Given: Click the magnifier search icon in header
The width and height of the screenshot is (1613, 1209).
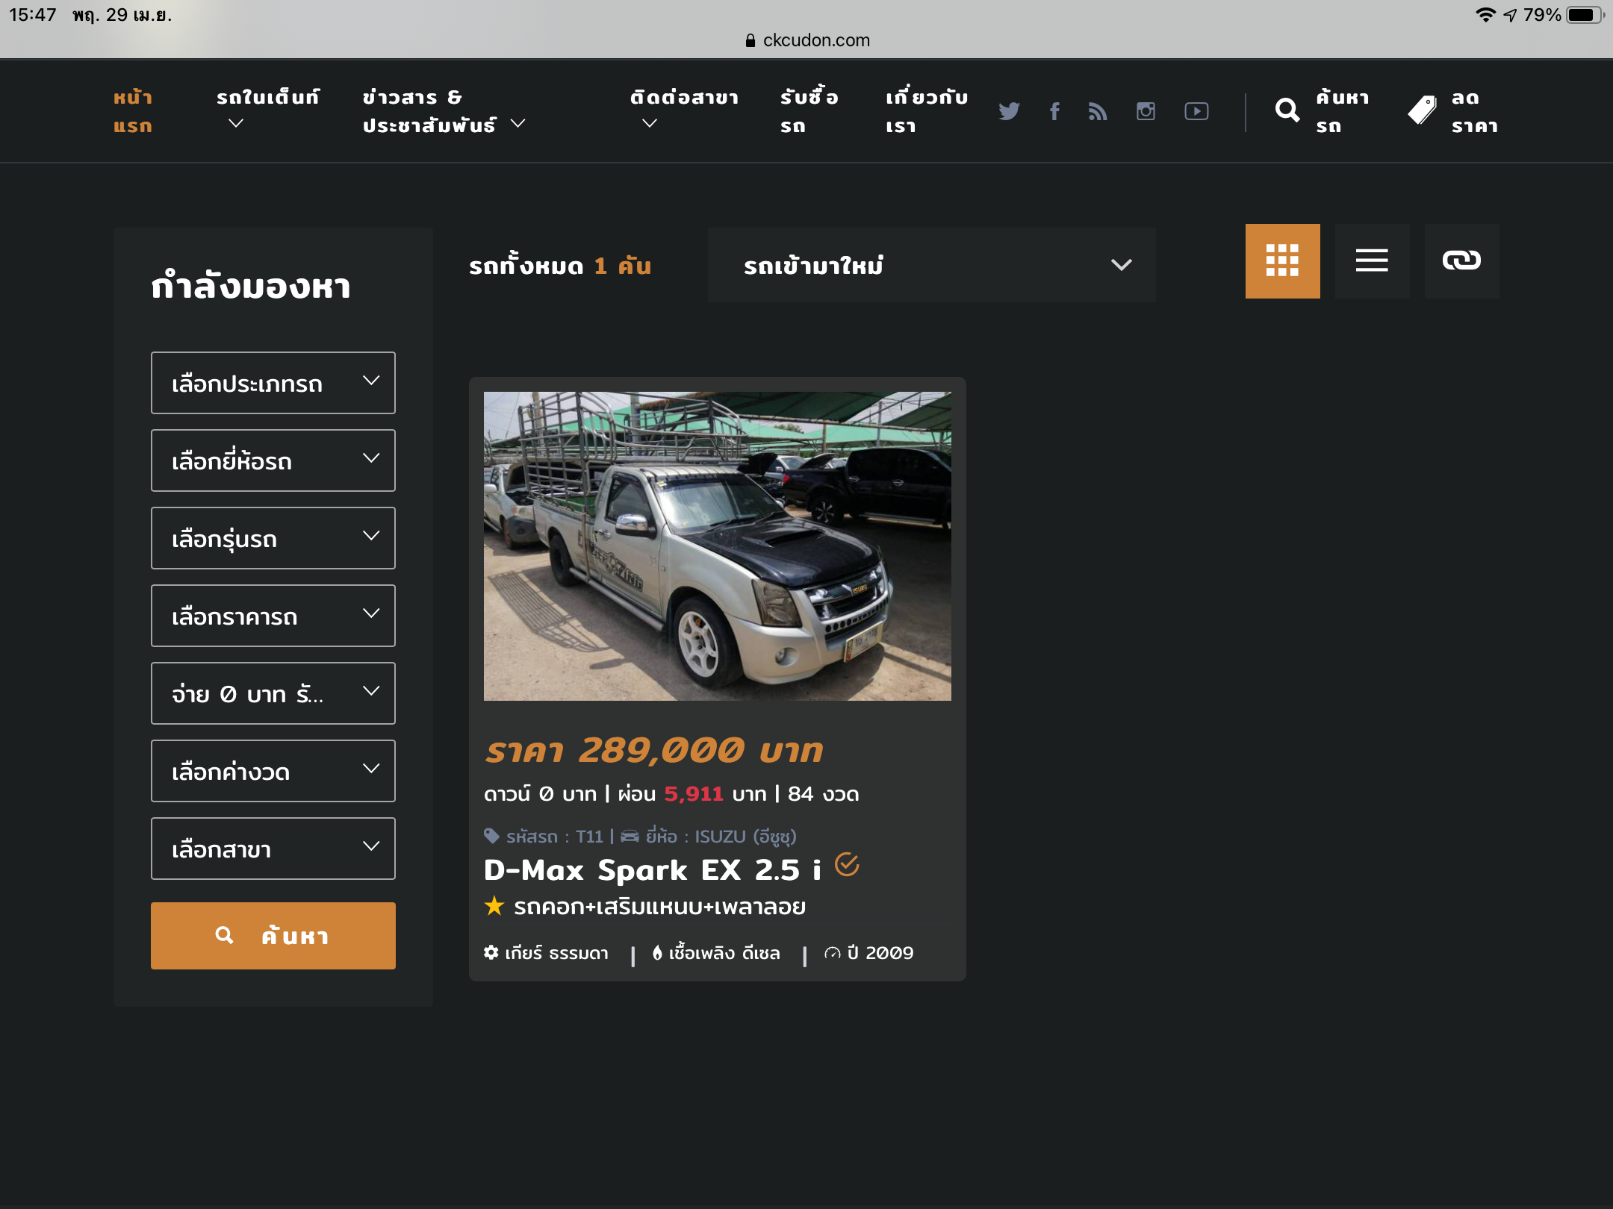Looking at the screenshot, I should pos(1287,110).
